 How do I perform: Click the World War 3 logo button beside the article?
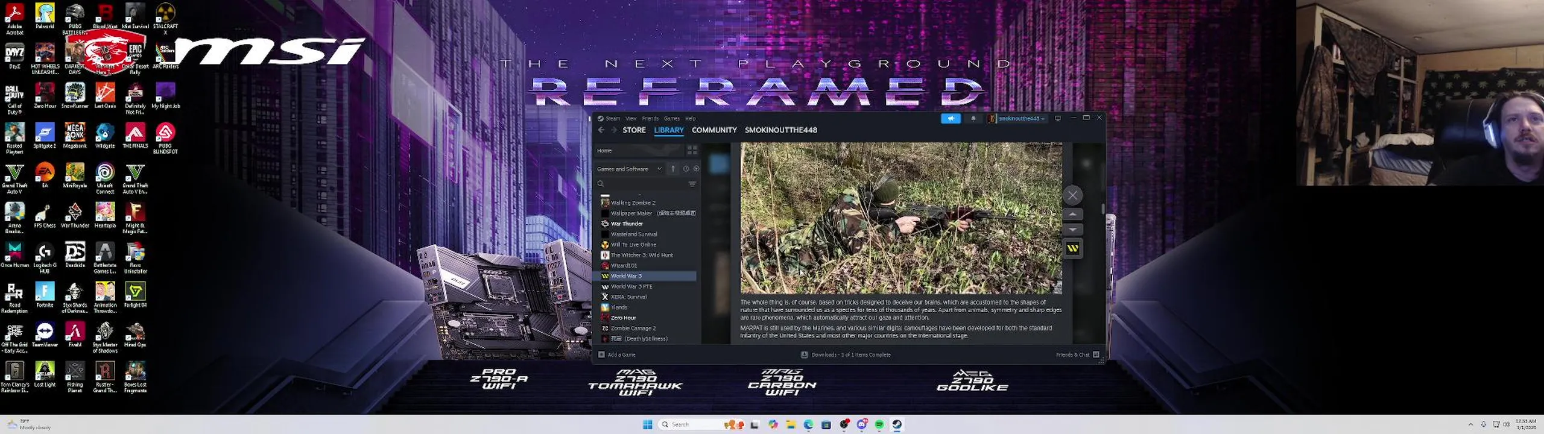[1072, 248]
